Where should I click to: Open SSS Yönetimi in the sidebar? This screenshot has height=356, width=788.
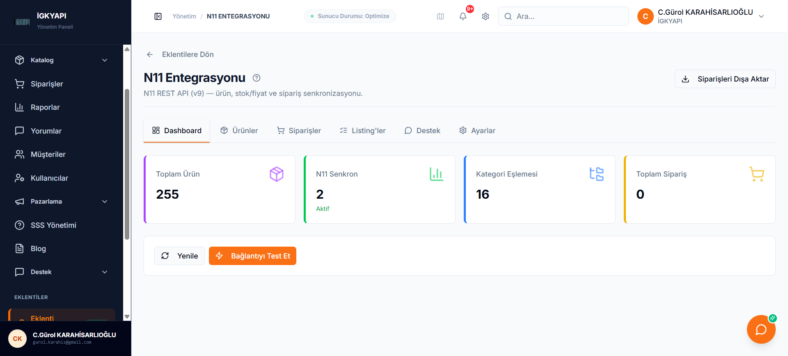point(62,225)
